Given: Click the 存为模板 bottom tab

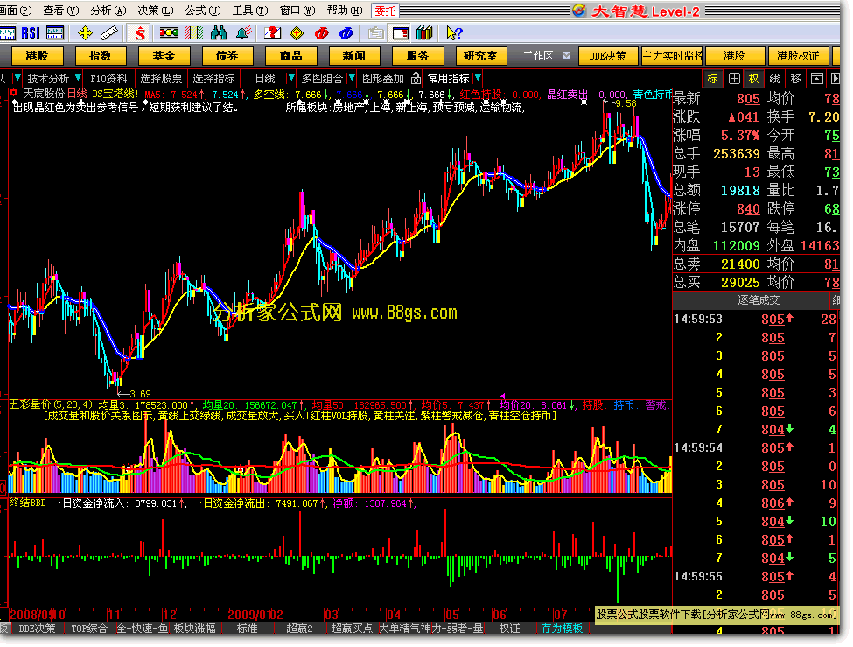Looking at the screenshot, I should [x=562, y=628].
